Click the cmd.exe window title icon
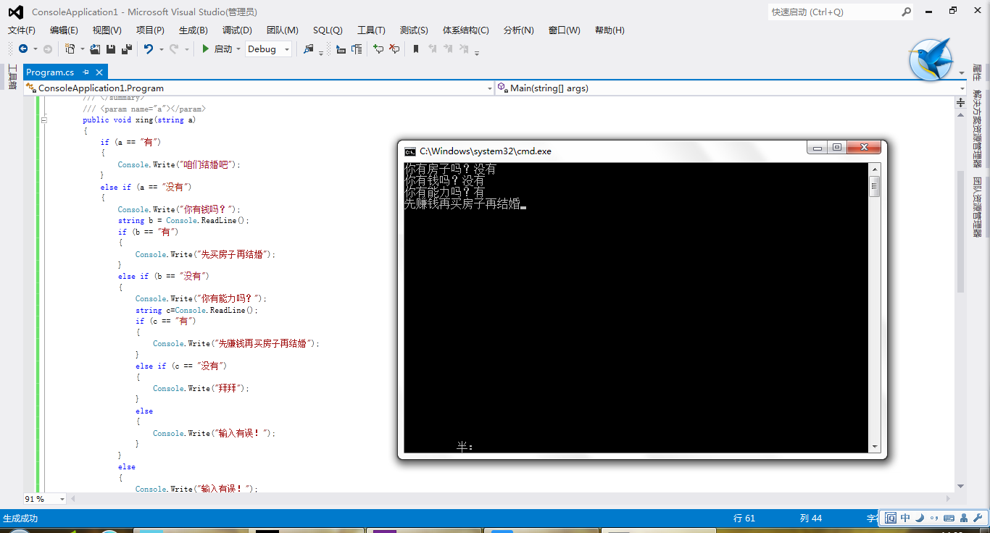Viewport: 990px width, 533px height. (x=409, y=151)
